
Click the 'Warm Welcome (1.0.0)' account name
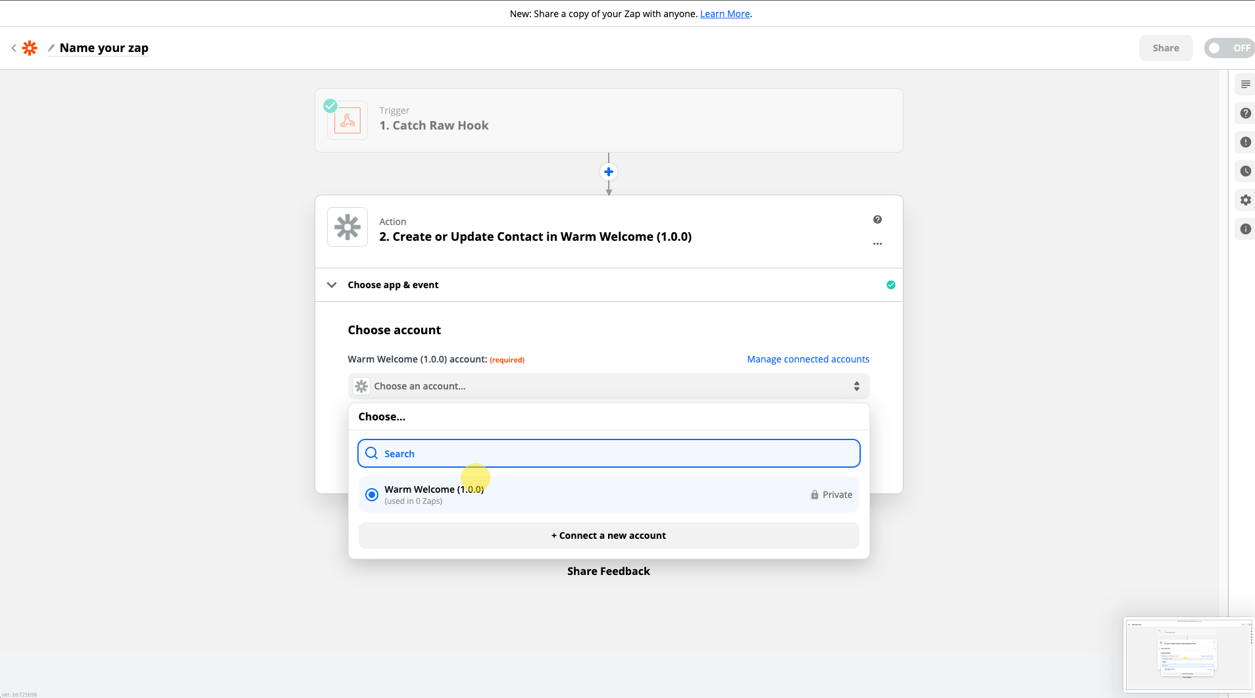[x=434, y=489]
